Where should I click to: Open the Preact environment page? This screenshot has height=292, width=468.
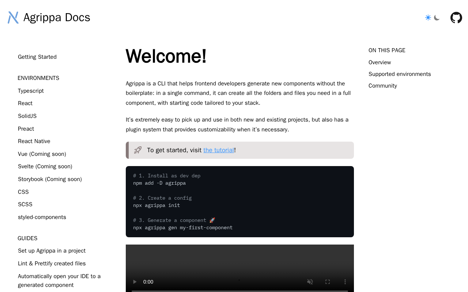click(x=26, y=129)
